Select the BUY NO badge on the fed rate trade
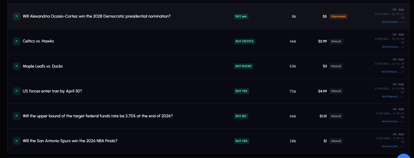The height and width of the screenshot is (158, 414). [x=241, y=116]
